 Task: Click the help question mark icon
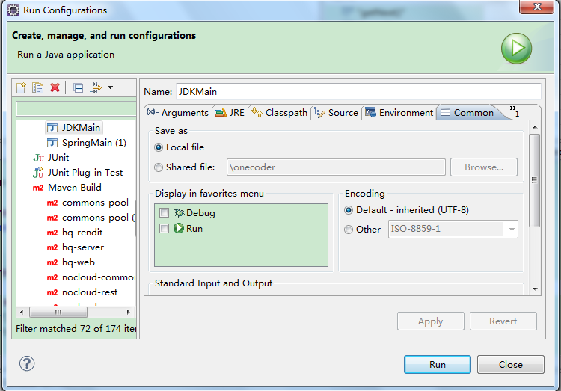pyautogui.click(x=27, y=364)
